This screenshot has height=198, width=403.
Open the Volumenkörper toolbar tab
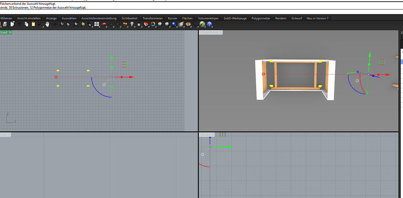pyautogui.click(x=209, y=18)
